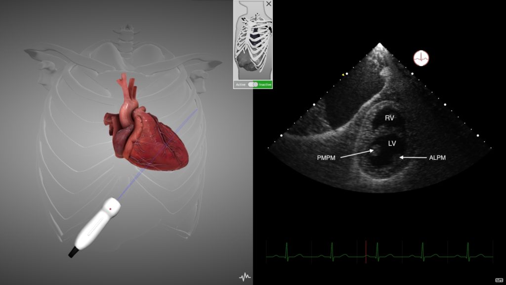
Task: Click the red dot marker on the probe
Action: [110, 209]
